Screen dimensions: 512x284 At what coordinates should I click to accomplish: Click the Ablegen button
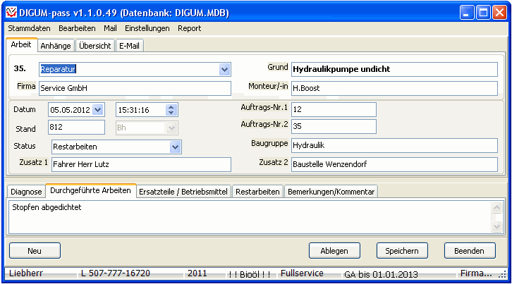click(x=334, y=251)
